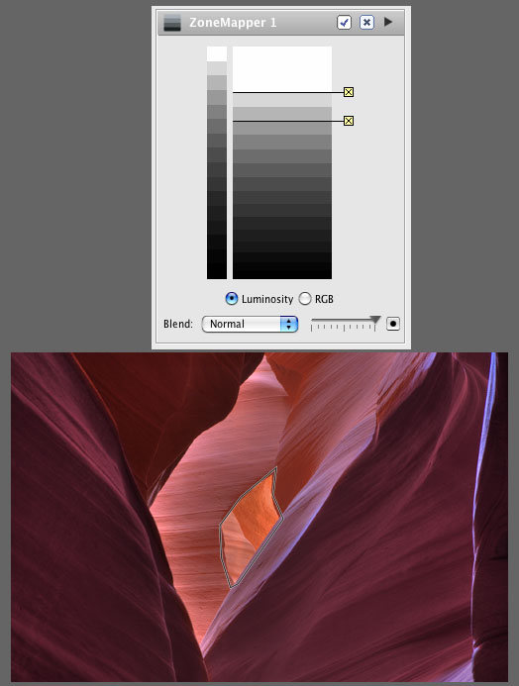Click the narrow reference zone strip's white top
519x686 pixels.
point(217,54)
